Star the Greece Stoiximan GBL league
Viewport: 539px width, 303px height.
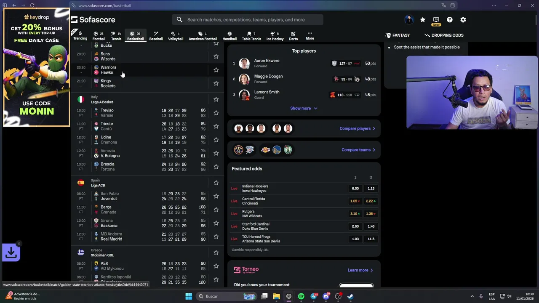pyautogui.click(x=216, y=252)
